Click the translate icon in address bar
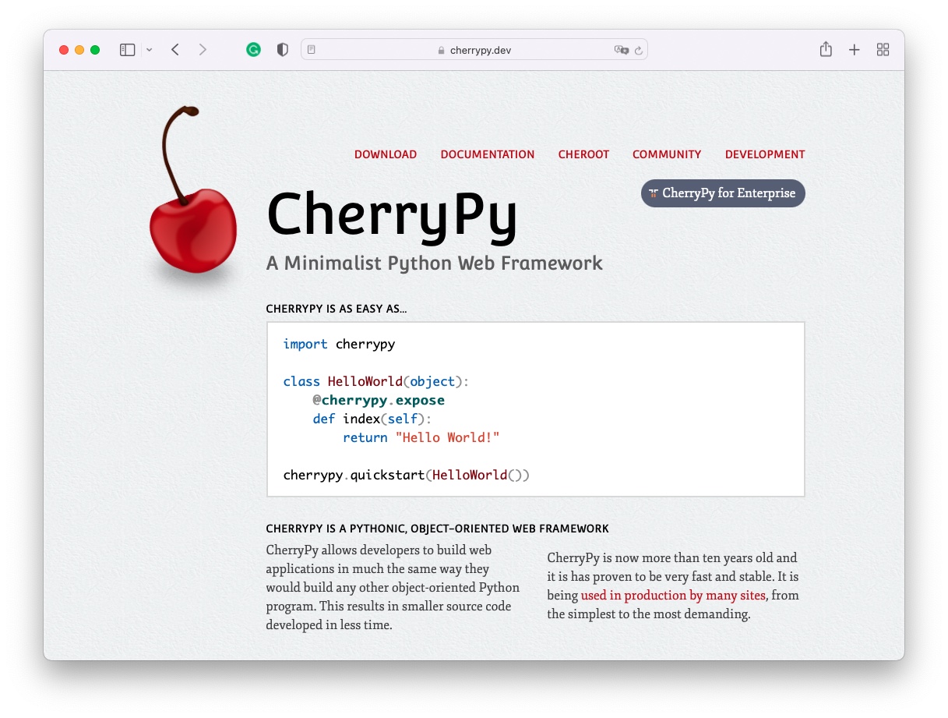Viewport: 948px width, 718px height. 621,50
